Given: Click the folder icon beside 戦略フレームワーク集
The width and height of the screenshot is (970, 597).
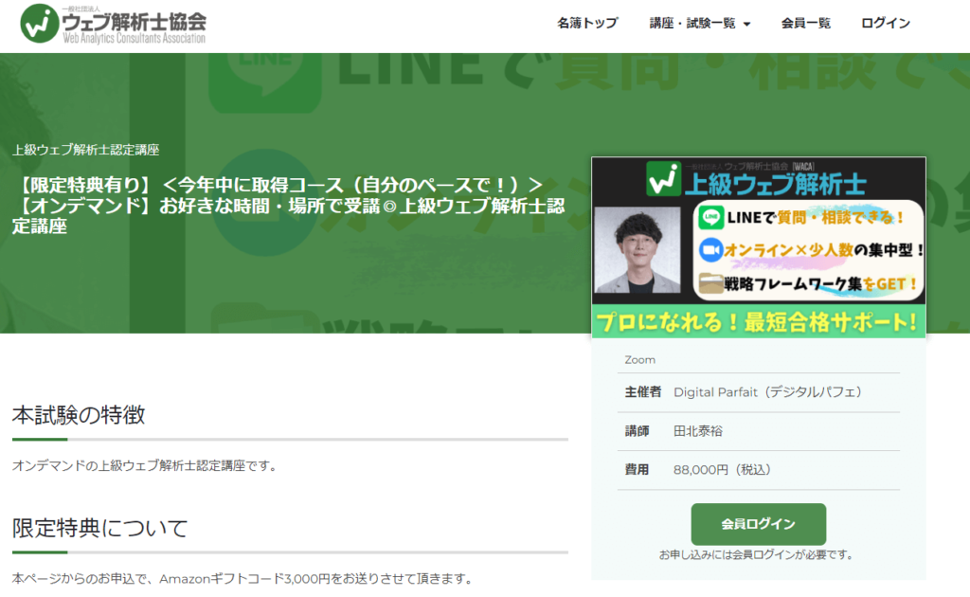Looking at the screenshot, I should point(710,283).
